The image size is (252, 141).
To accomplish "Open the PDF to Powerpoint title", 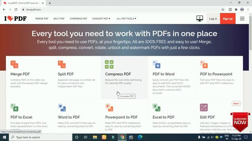I will pyautogui.click(x=216, y=74).
